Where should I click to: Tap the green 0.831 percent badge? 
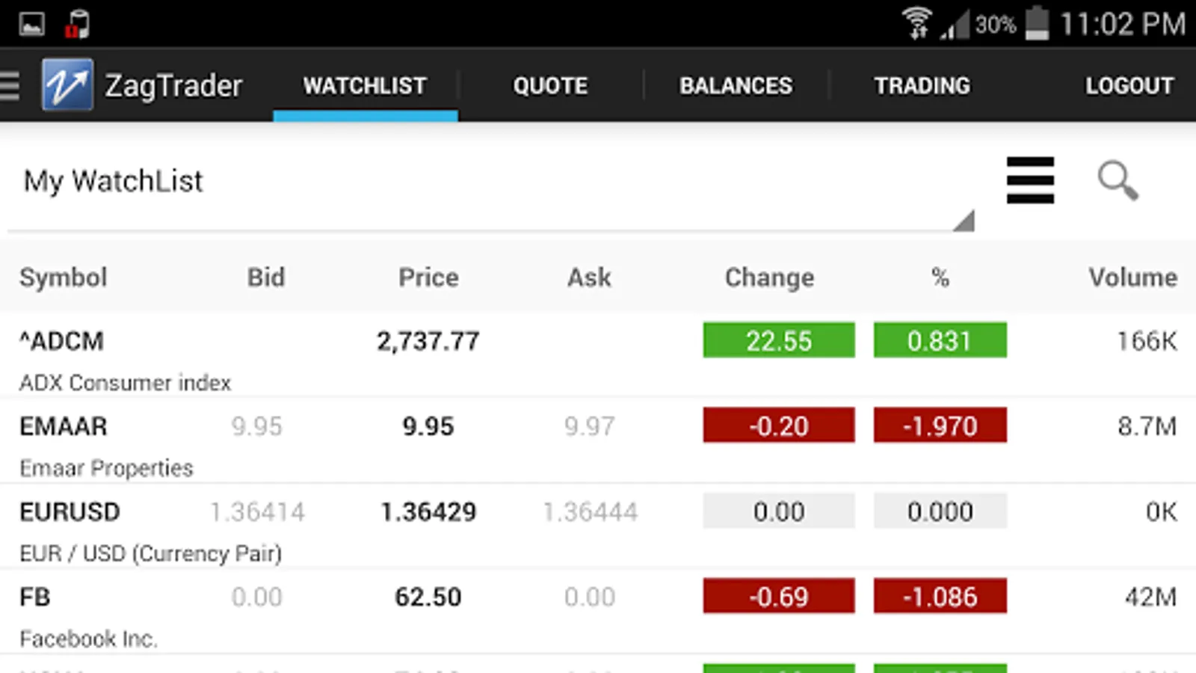[x=940, y=340]
